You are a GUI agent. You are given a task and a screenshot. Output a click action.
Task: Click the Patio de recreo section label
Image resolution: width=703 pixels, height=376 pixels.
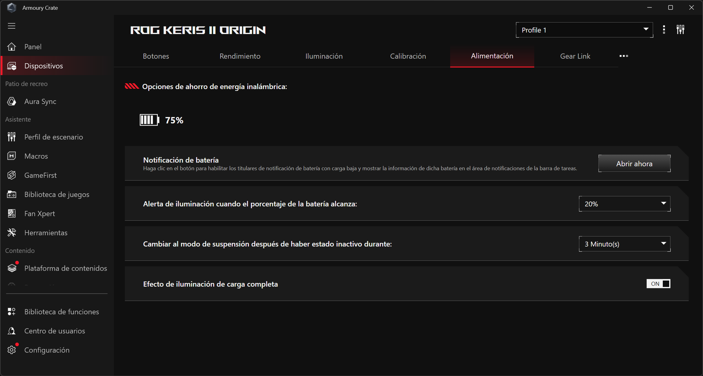[26, 84]
